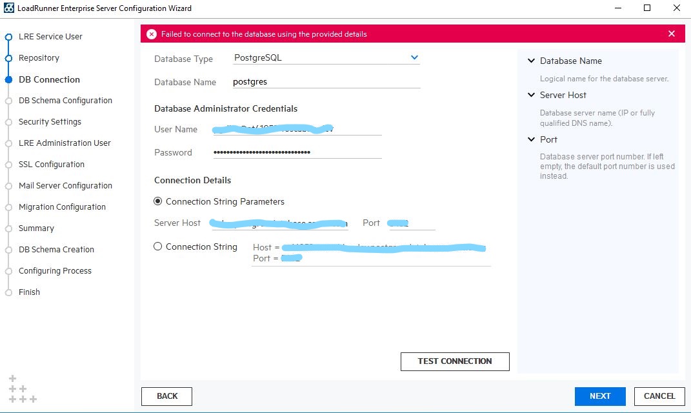Click the error icon in the red banner
Screen dimensions: 691x413
151,34
